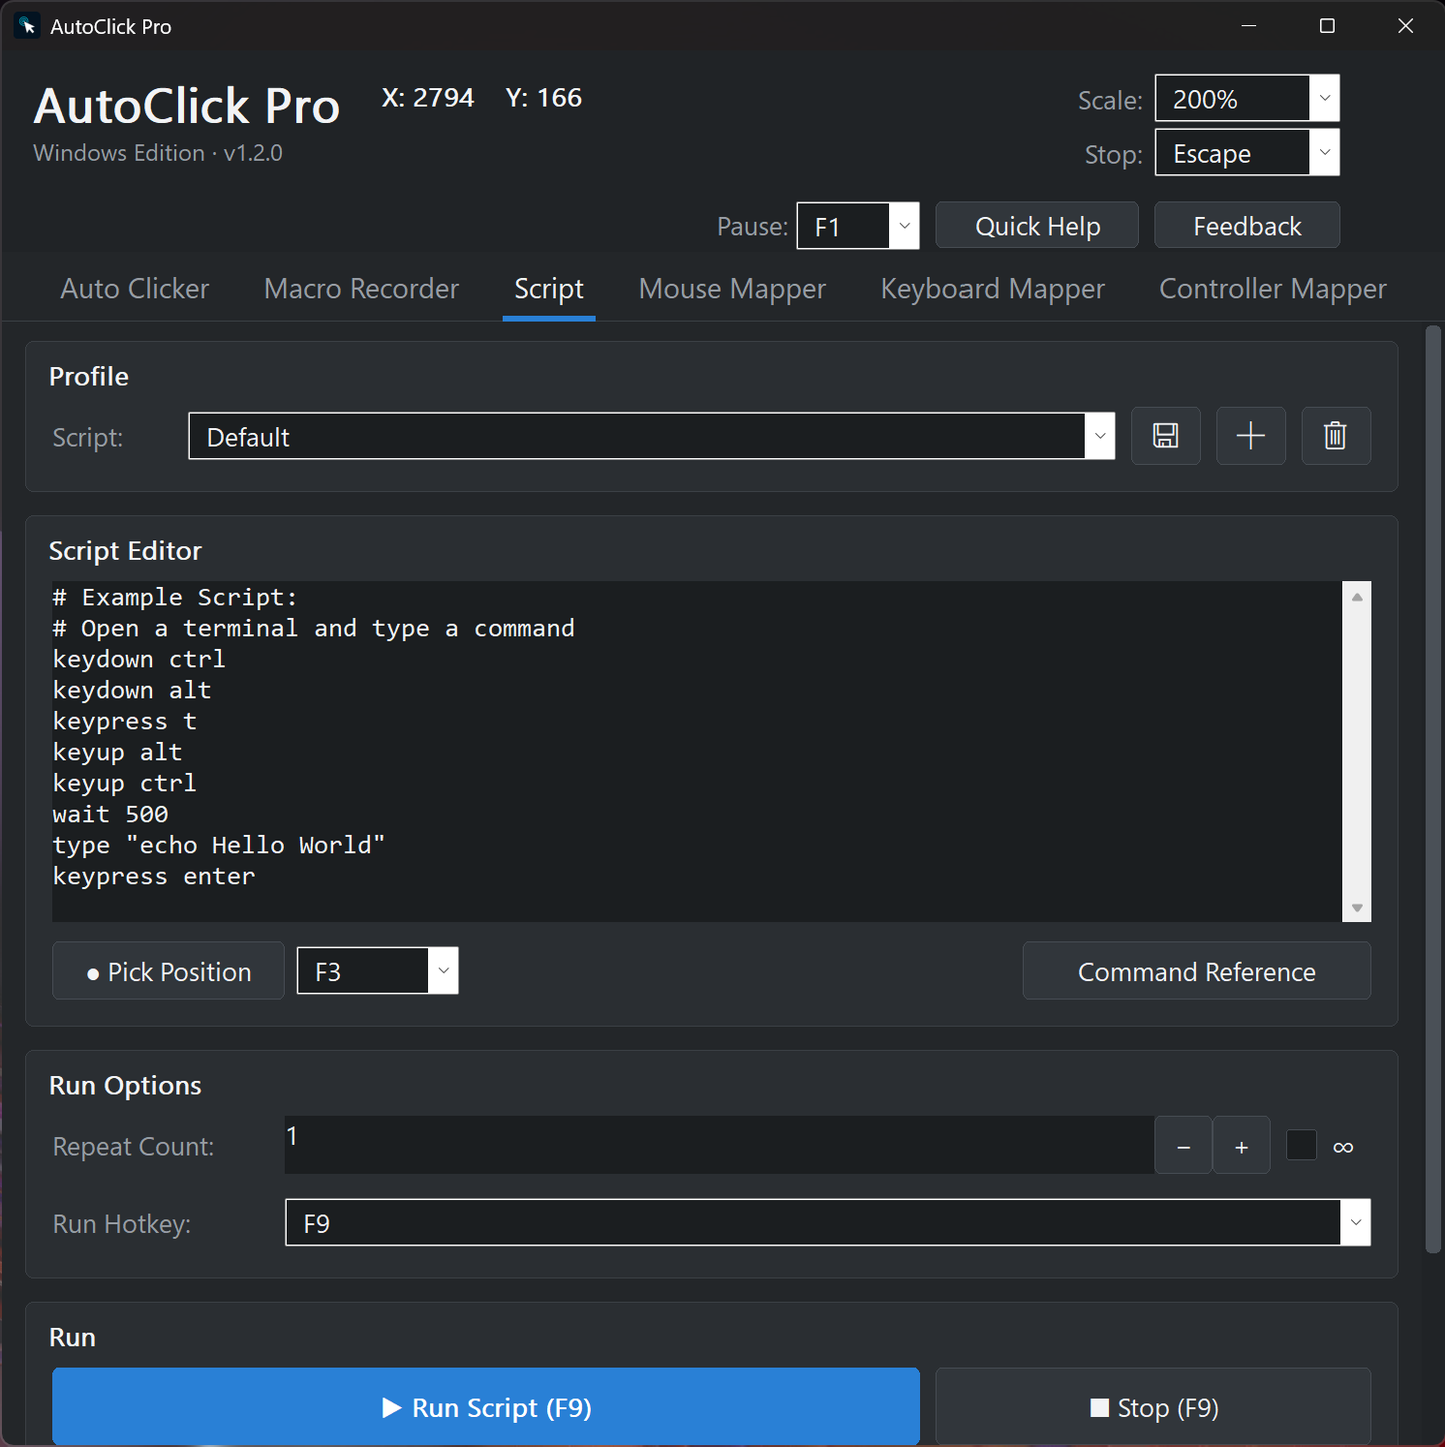Add a new script profile
The image size is (1445, 1447).
pyautogui.click(x=1250, y=436)
